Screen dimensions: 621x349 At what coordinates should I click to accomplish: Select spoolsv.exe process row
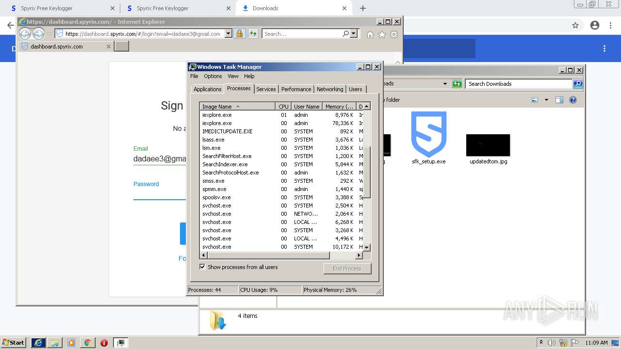pyautogui.click(x=281, y=197)
